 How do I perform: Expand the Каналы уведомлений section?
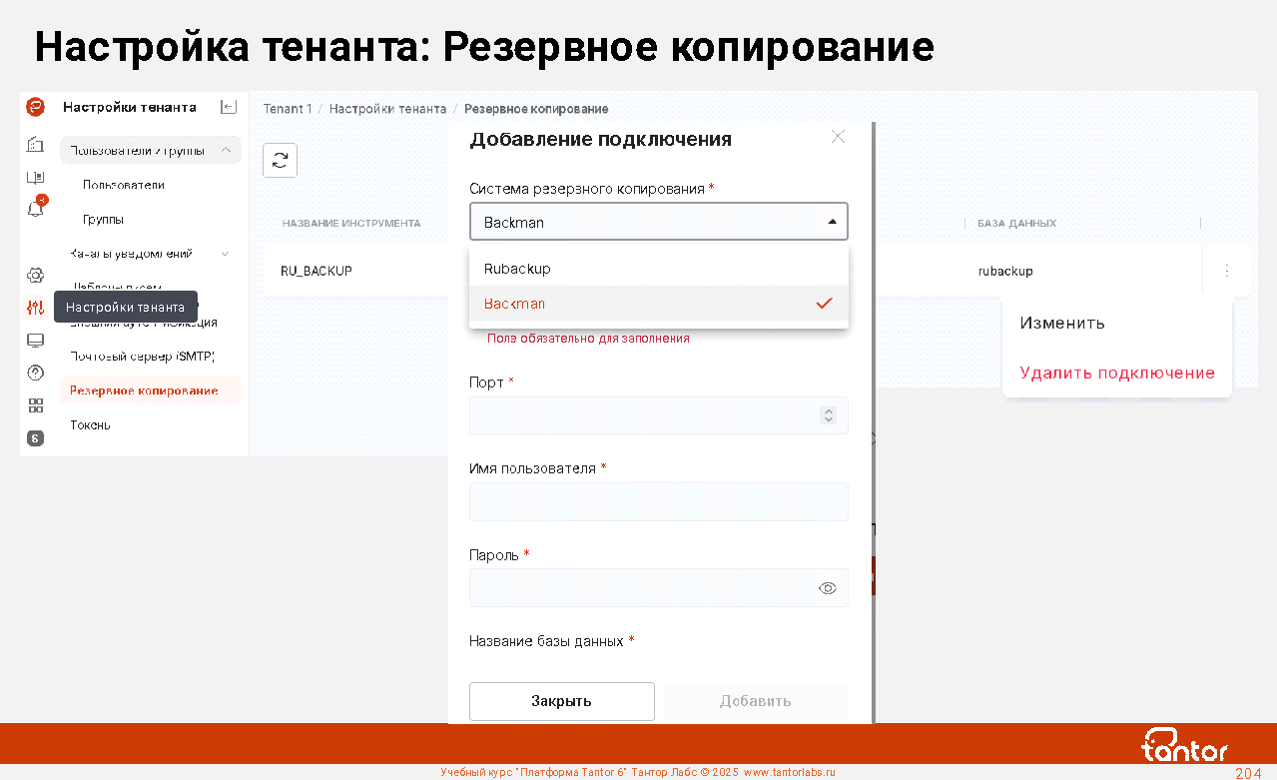(x=225, y=254)
